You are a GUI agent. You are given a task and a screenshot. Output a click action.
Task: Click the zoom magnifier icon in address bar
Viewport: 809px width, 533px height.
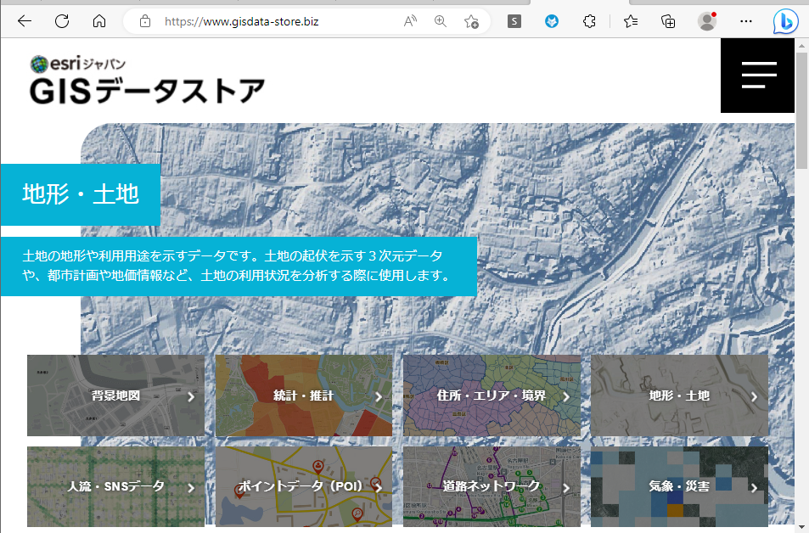[x=441, y=21]
